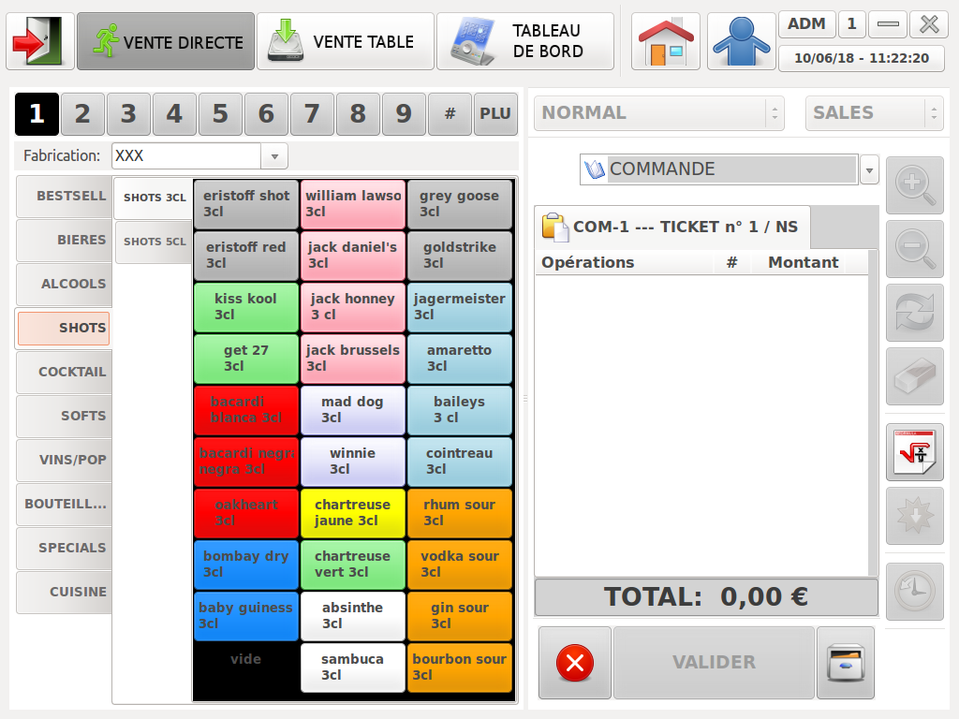Add eristoff shot 3cl
The height and width of the screenshot is (719, 959).
[246, 204]
